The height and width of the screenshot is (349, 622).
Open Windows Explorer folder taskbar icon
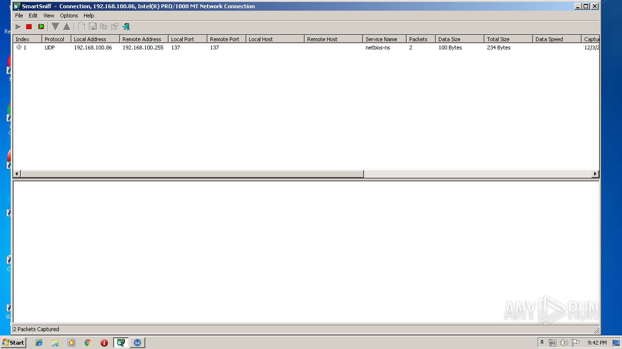click(x=55, y=343)
